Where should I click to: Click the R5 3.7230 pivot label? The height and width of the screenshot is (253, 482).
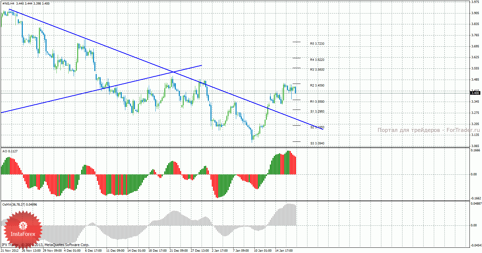point(317,43)
